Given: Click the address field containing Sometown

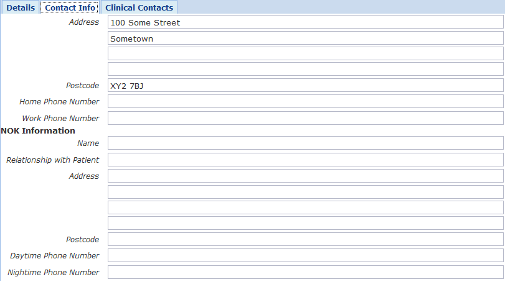Looking at the screenshot, I should pos(305,39).
